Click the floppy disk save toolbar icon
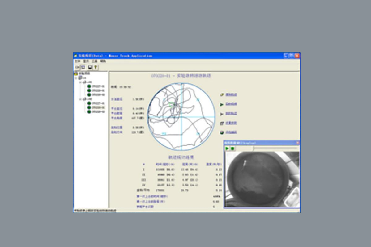 click(90, 67)
